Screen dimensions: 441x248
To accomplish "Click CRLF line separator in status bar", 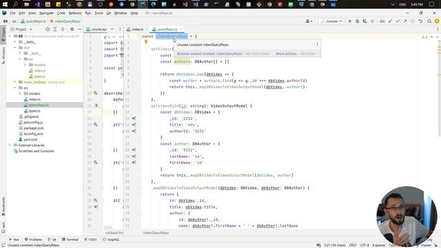I will pos(353,245).
